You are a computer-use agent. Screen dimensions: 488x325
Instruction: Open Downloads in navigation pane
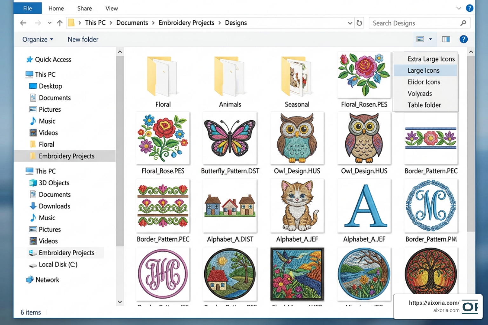[x=50, y=206]
